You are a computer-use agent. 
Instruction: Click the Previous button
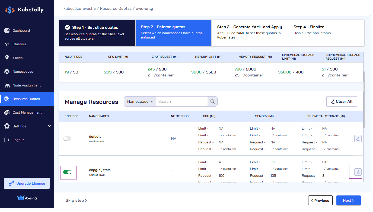320,201
